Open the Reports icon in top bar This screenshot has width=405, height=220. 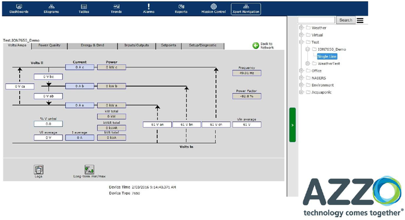pyautogui.click(x=181, y=6)
